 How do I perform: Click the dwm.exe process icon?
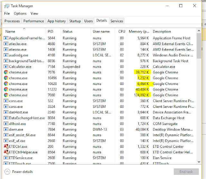(6, 129)
